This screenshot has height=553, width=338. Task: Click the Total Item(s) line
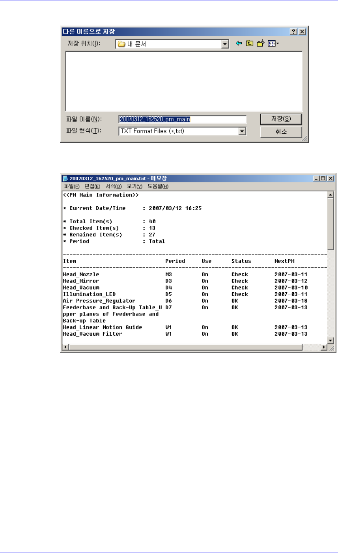click(x=109, y=221)
